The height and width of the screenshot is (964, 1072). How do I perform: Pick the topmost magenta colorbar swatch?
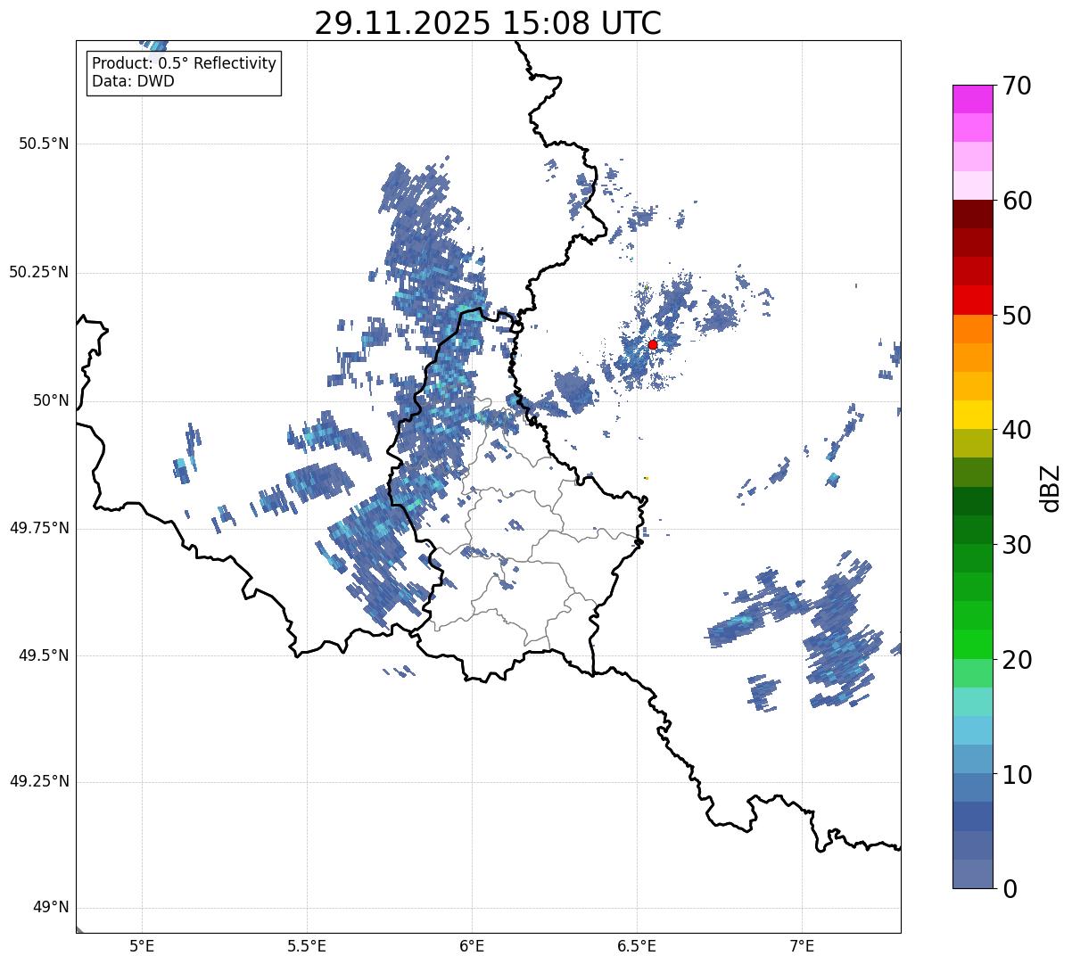click(972, 99)
